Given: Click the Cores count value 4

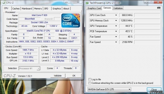Looking at the screenshot, I should click(x=57, y=68).
